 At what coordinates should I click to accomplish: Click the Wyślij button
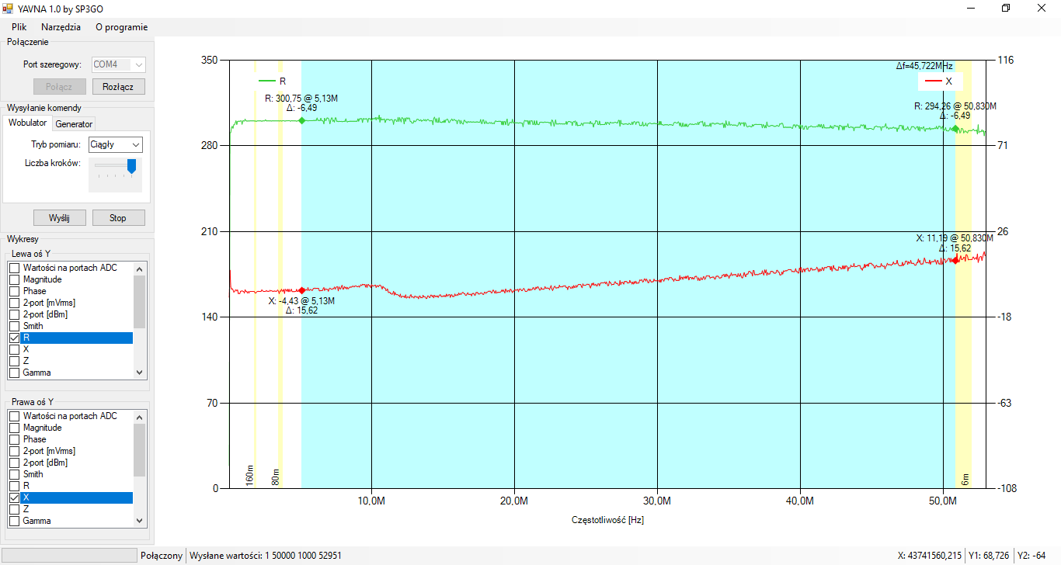point(59,218)
